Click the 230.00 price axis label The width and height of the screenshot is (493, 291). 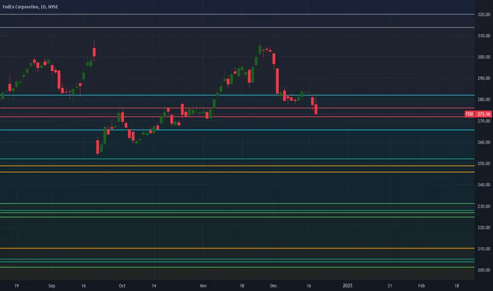tap(484, 206)
